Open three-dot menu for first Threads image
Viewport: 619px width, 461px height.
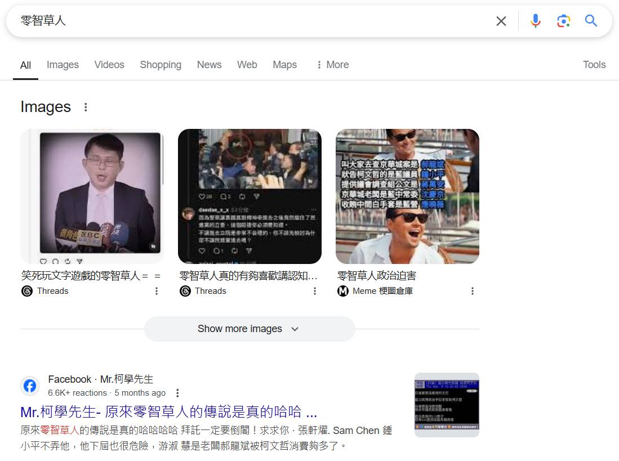pos(157,291)
